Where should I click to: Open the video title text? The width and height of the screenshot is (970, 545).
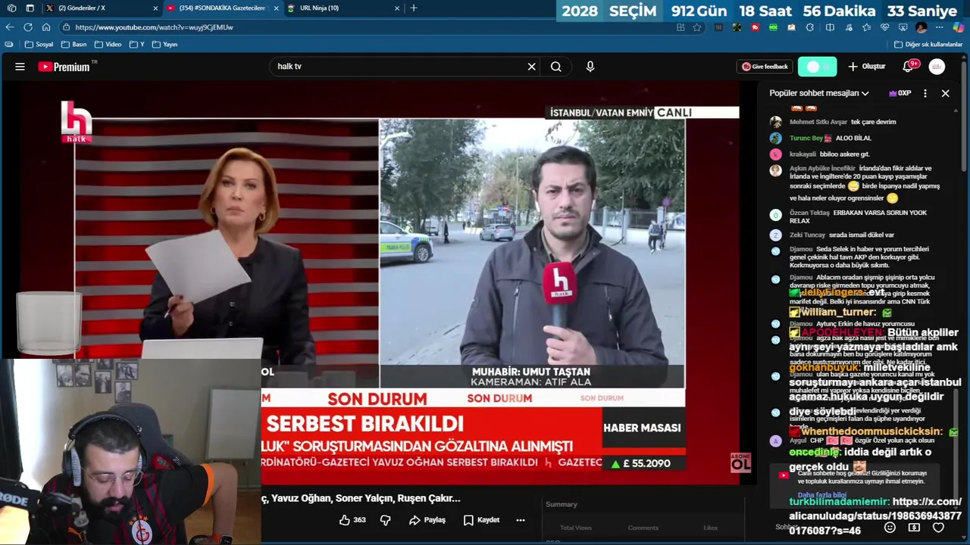coord(361,498)
